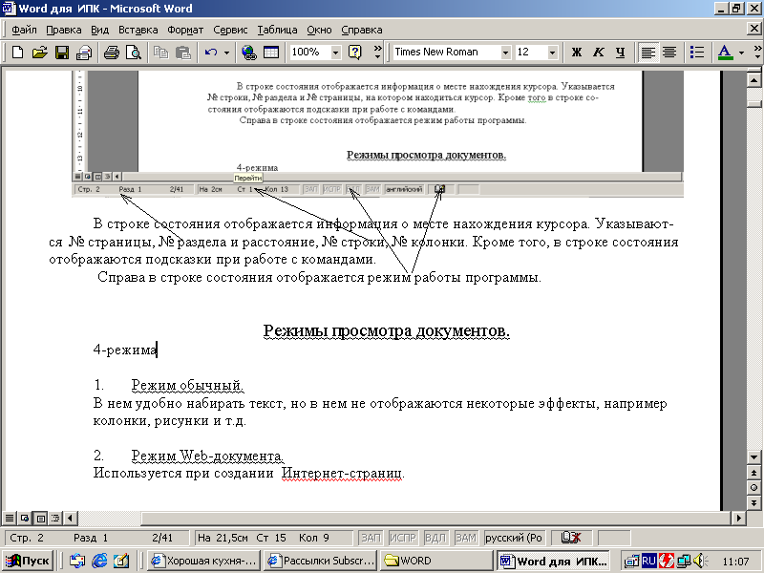Open the font size 12 dropdown
The image size is (764, 573).
point(552,53)
